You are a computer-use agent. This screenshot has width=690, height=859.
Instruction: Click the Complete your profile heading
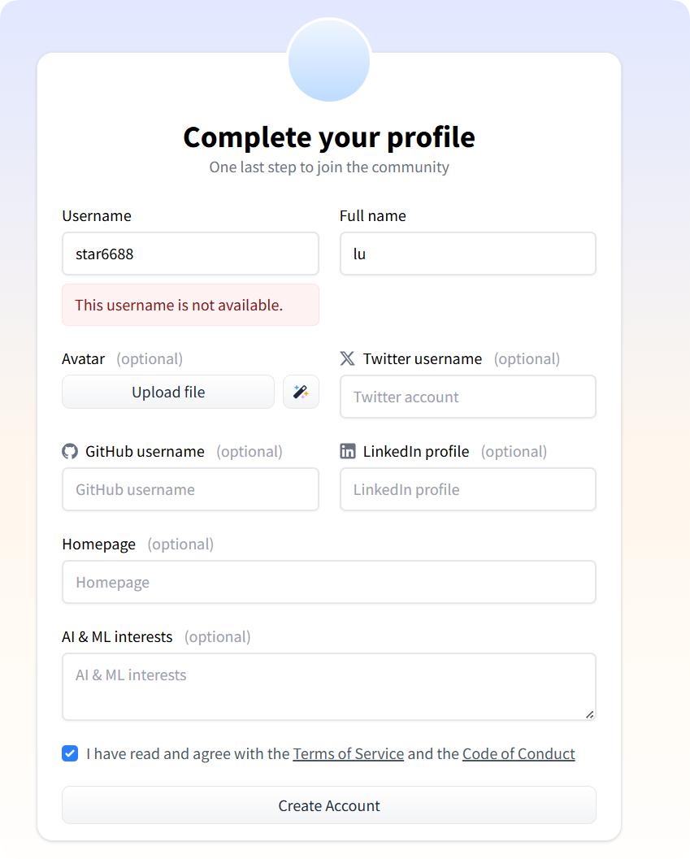[329, 137]
